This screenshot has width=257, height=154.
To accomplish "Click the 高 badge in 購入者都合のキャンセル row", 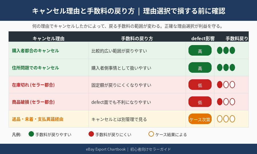I will [200, 51].
